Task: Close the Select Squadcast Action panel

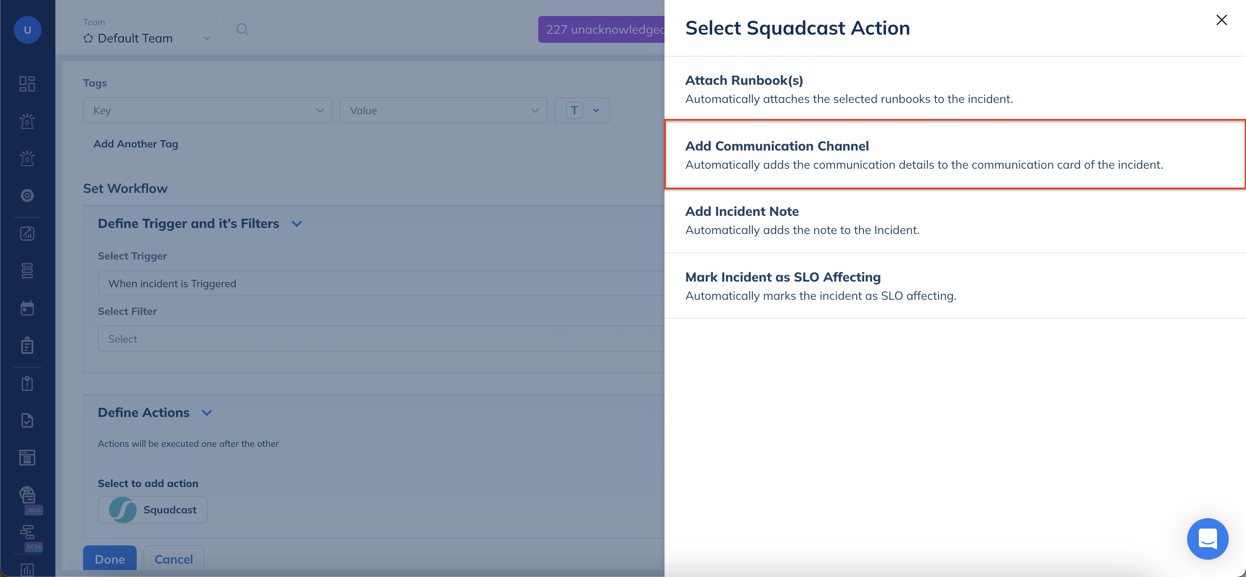Action: (x=1221, y=20)
